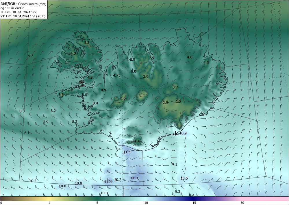Click the valid time "VT: Fim. 18.04.2024 15Z"
The image size is (289, 205).
[x=18, y=16]
